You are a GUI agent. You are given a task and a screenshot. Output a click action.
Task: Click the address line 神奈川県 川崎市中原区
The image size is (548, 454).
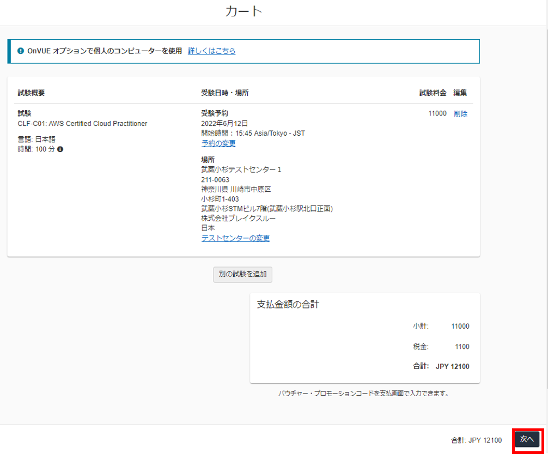(x=236, y=189)
